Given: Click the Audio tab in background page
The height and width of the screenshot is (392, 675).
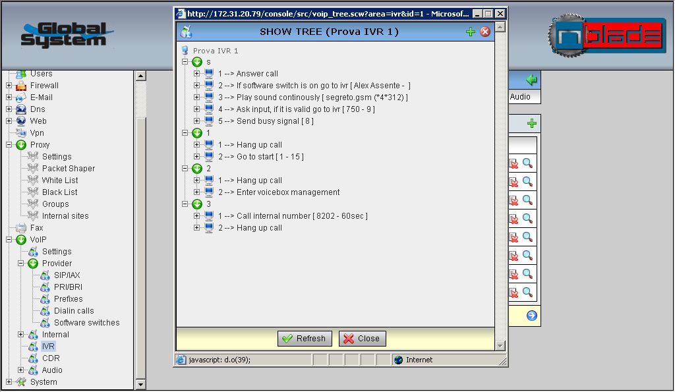Looking at the screenshot, I should click(x=521, y=97).
